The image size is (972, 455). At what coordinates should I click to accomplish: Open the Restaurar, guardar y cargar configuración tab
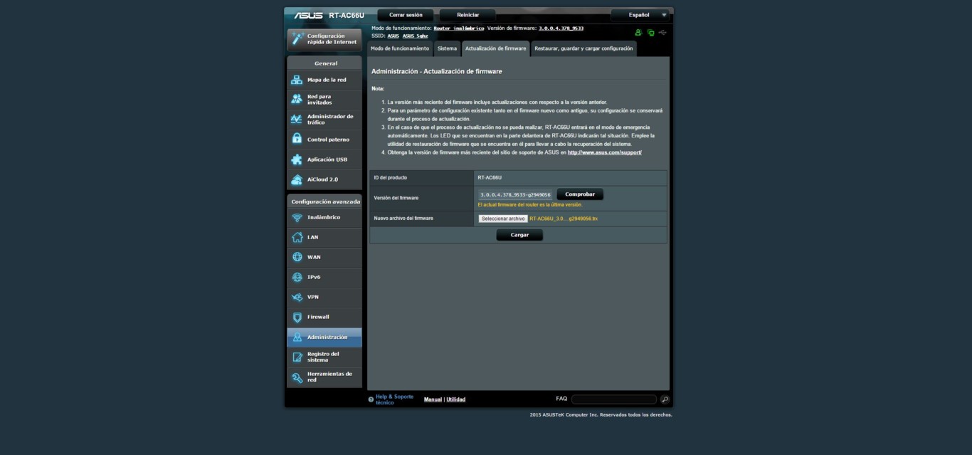coord(582,49)
